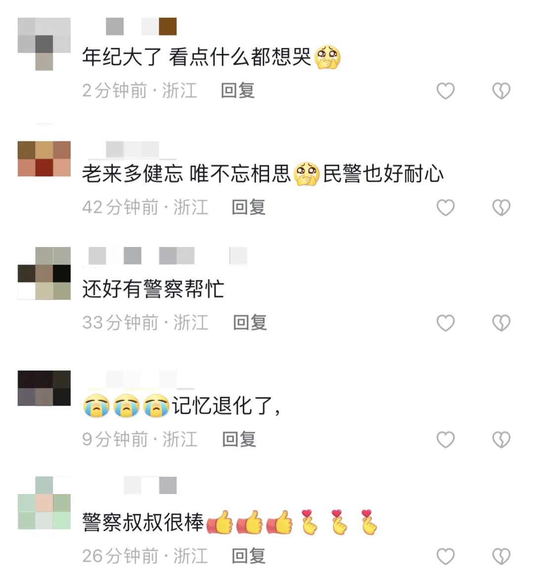Like the comment 警察叔叔很棒
Image resolution: width=534 pixels, height=580 pixels.
tap(445, 556)
